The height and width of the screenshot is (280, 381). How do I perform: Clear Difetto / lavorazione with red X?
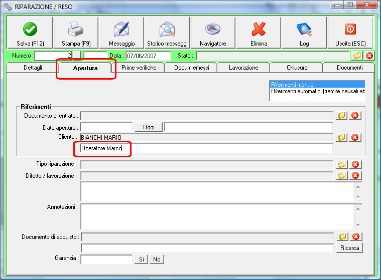click(355, 175)
